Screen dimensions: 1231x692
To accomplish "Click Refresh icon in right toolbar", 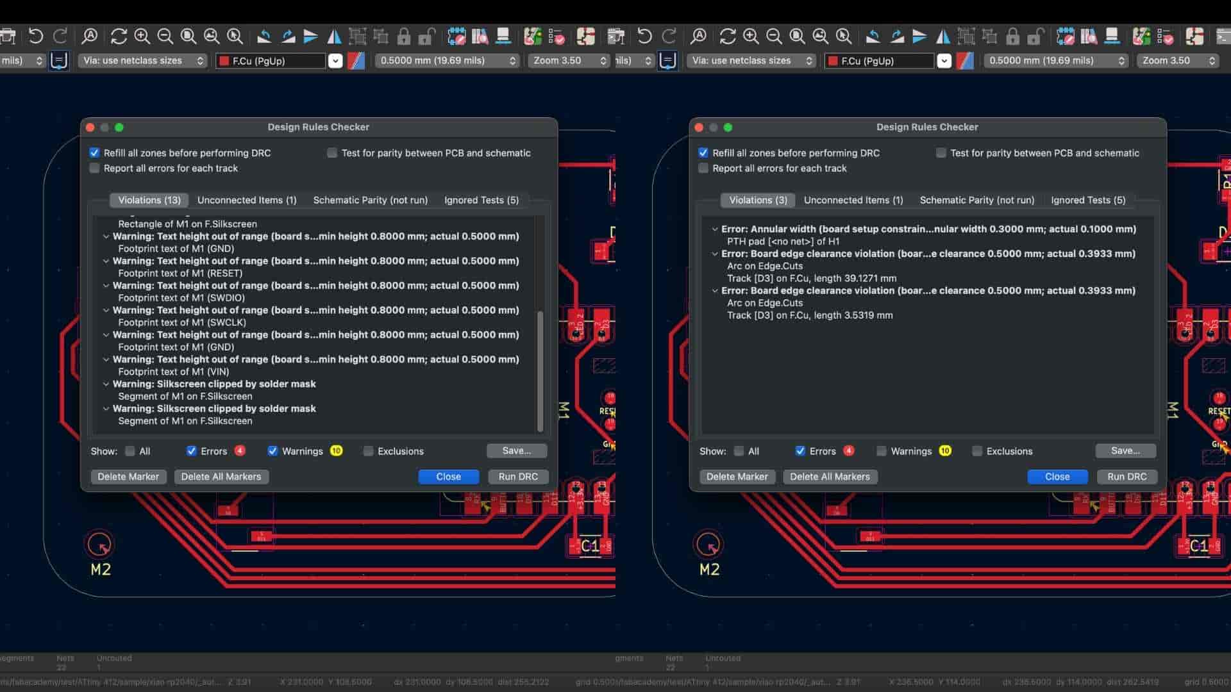I will click(727, 36).
